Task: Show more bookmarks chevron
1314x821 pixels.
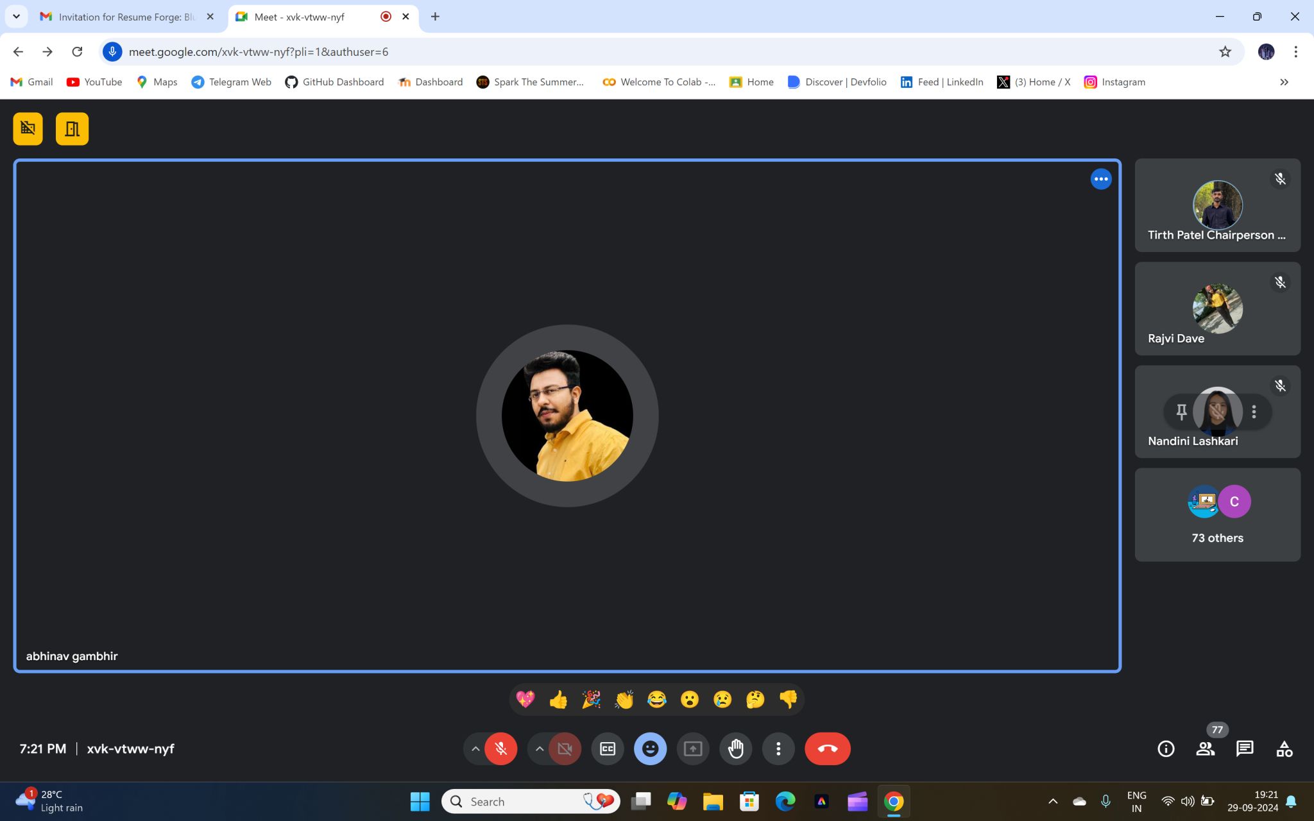Action: (x=1284, y=82)
